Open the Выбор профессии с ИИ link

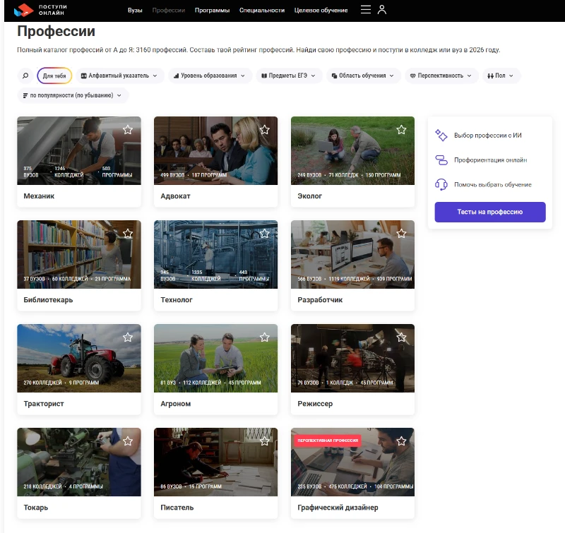[488, 136]
